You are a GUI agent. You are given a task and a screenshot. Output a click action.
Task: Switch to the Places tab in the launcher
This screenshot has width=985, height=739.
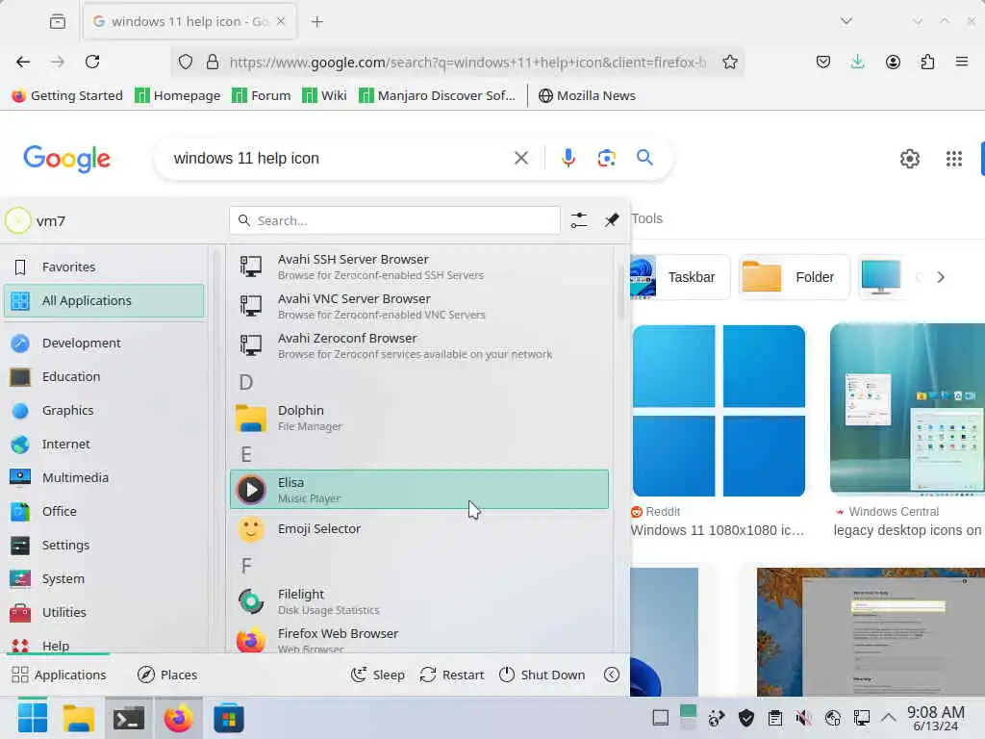[x=167, y=675]
